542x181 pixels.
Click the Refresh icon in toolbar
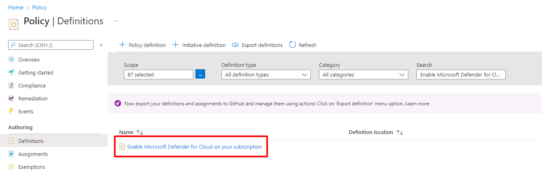pyautogui.click(x=293, y=45)
